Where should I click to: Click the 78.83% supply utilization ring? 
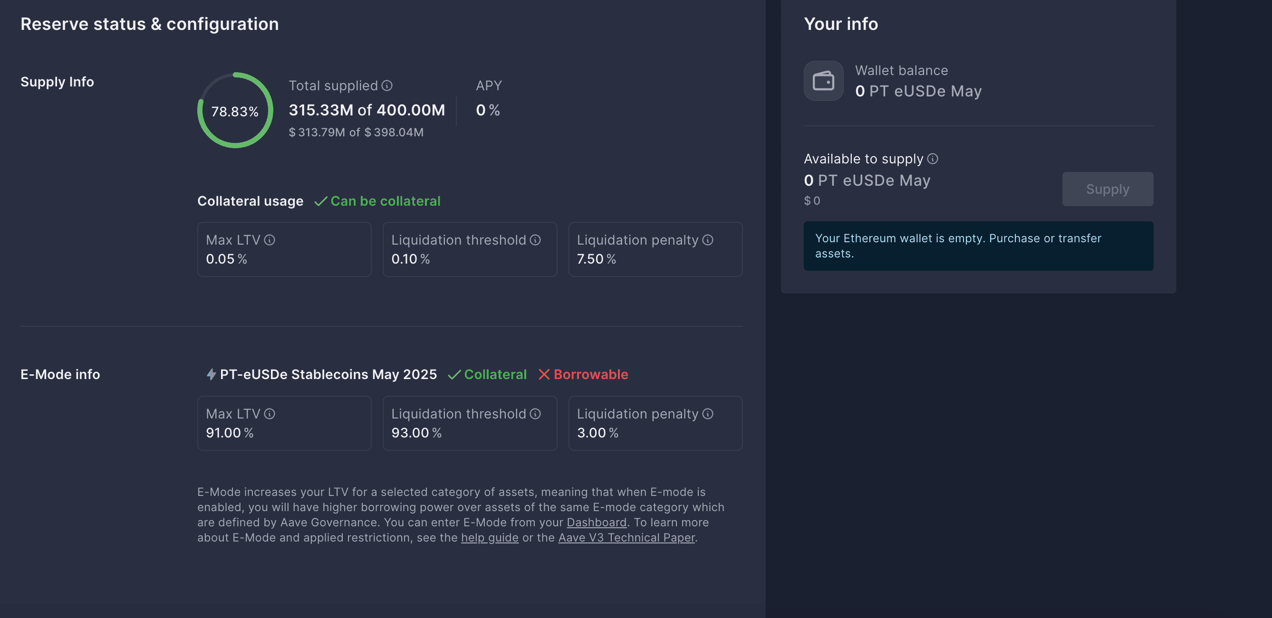[235, 111]
